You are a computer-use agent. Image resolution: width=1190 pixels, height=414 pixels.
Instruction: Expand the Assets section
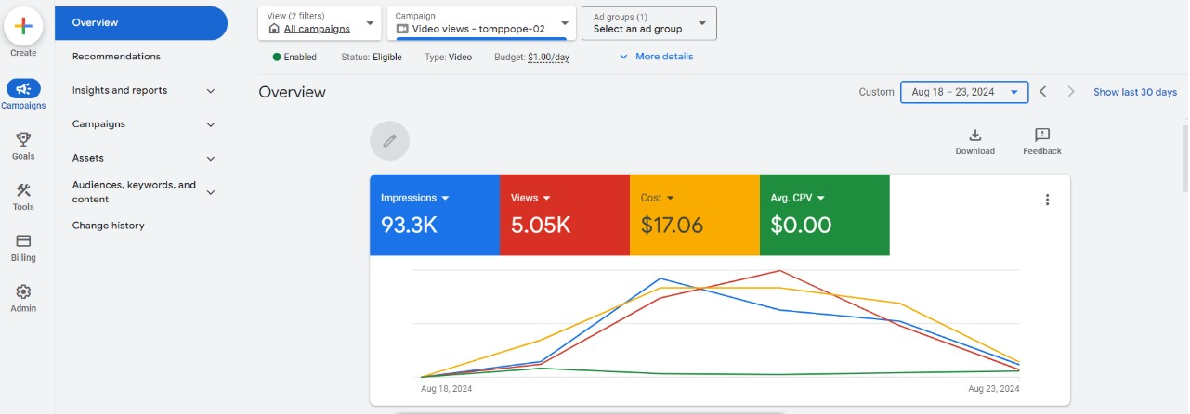point(210,159)
